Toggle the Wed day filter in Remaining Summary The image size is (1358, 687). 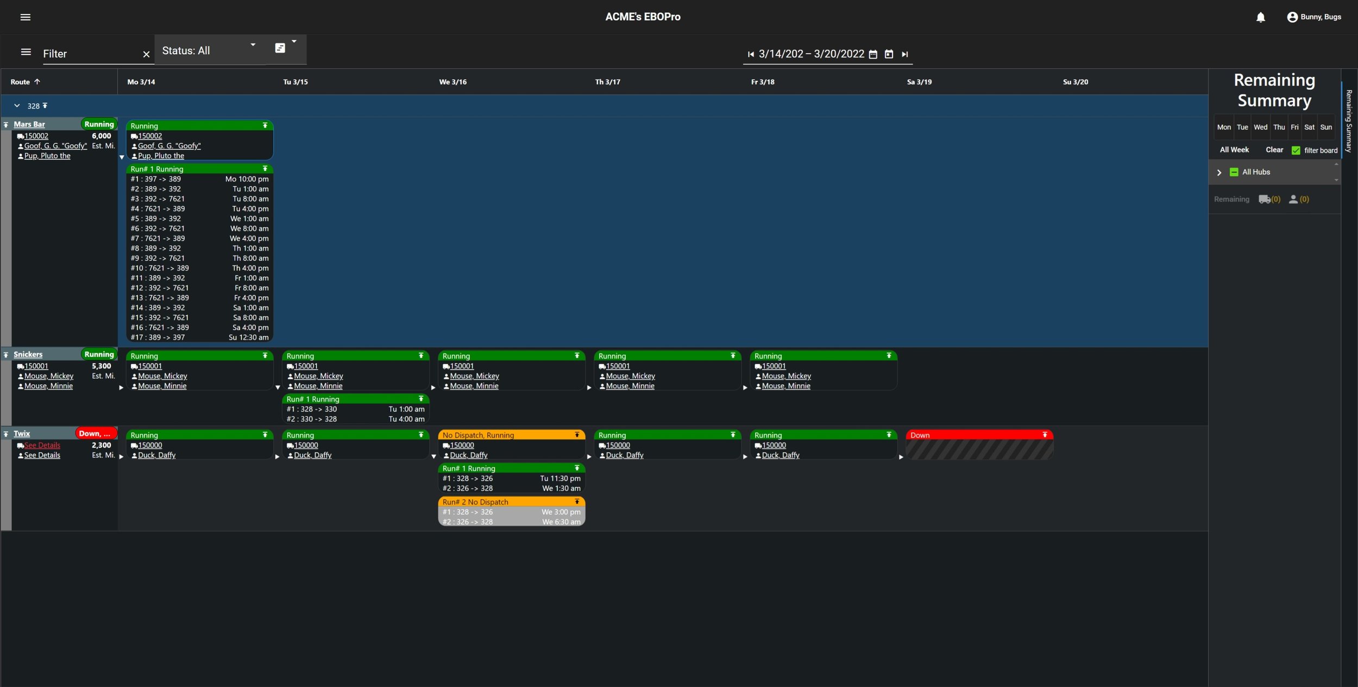coord(1260,127)
